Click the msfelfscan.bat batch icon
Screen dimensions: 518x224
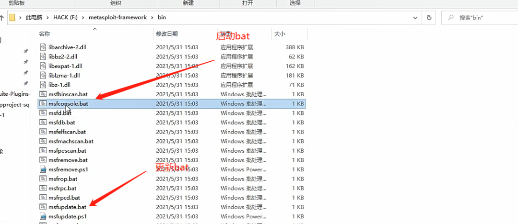coord(43,132)
